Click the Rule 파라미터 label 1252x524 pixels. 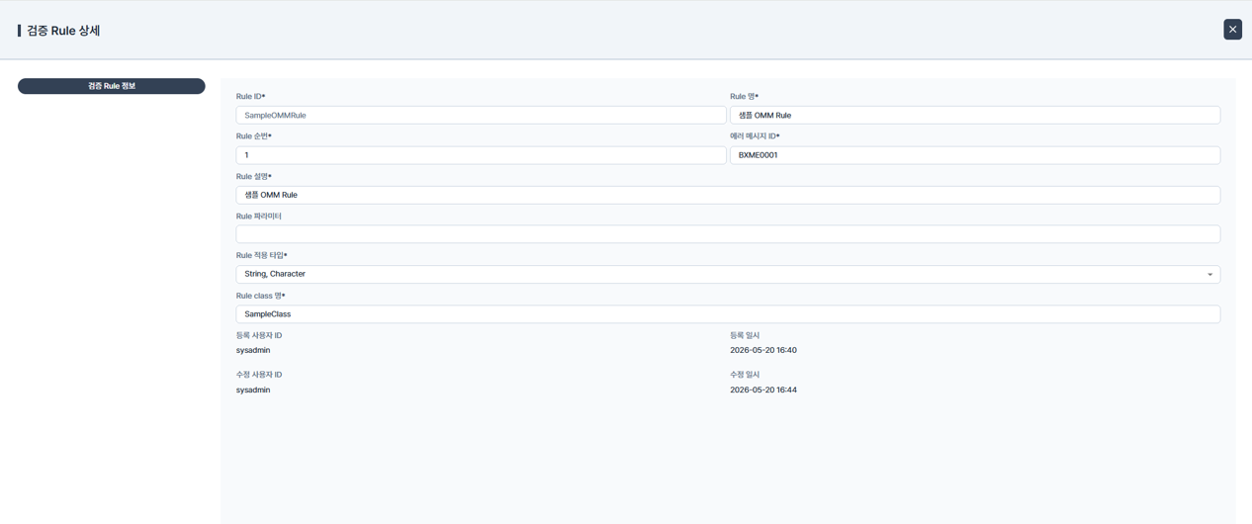click(x=259, y=216)
